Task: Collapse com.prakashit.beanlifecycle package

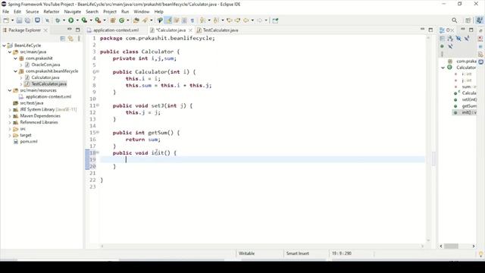Action: pyautogui.click(x=15, y=71)
